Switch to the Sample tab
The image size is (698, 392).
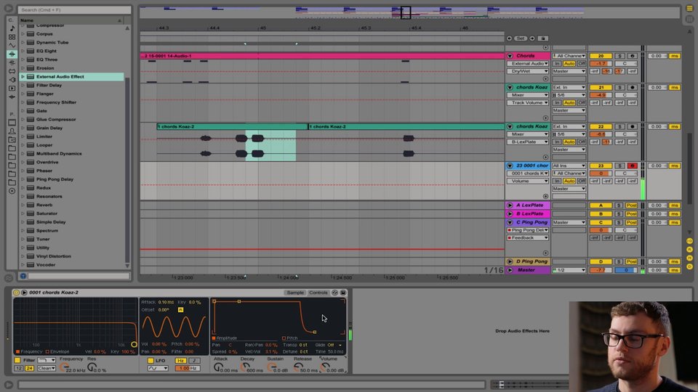(x=295, y=293)
